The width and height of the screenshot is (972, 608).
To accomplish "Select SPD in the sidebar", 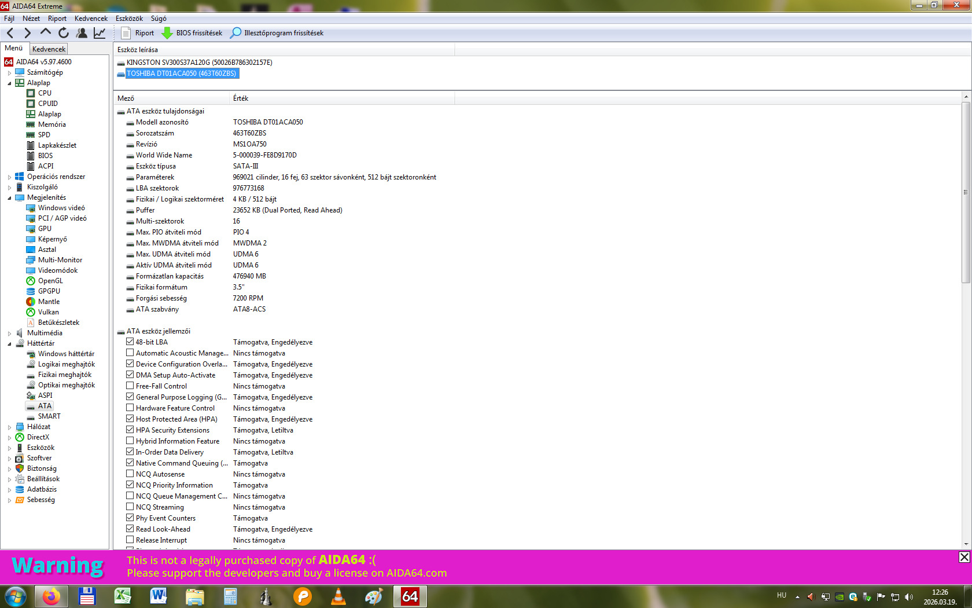I will coord(44,135).
